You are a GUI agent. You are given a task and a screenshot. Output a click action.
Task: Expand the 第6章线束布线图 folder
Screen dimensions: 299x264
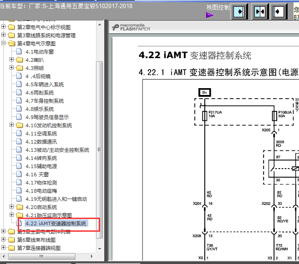click(x=3, y=239)
